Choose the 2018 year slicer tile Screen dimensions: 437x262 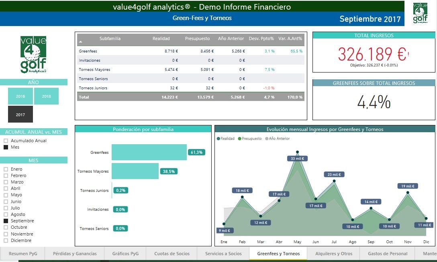[46, 96]
